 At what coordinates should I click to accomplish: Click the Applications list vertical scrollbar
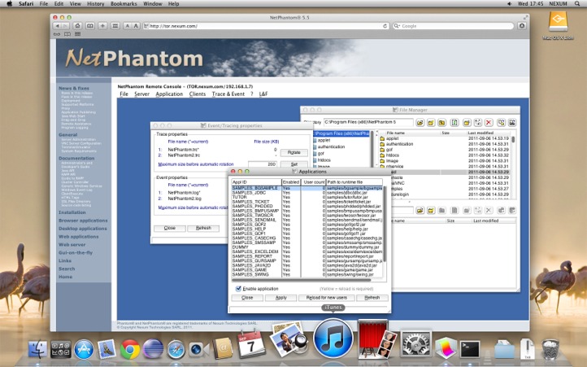385,225
